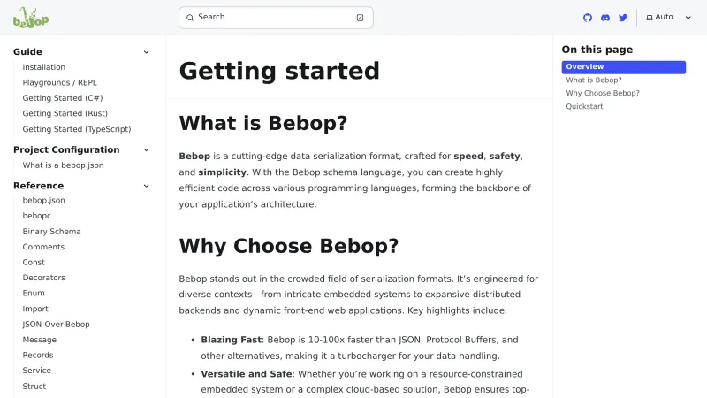The width and height of the screenshot is (707, 398).
Task: Focus the Search input field
Action: point(274,18)
